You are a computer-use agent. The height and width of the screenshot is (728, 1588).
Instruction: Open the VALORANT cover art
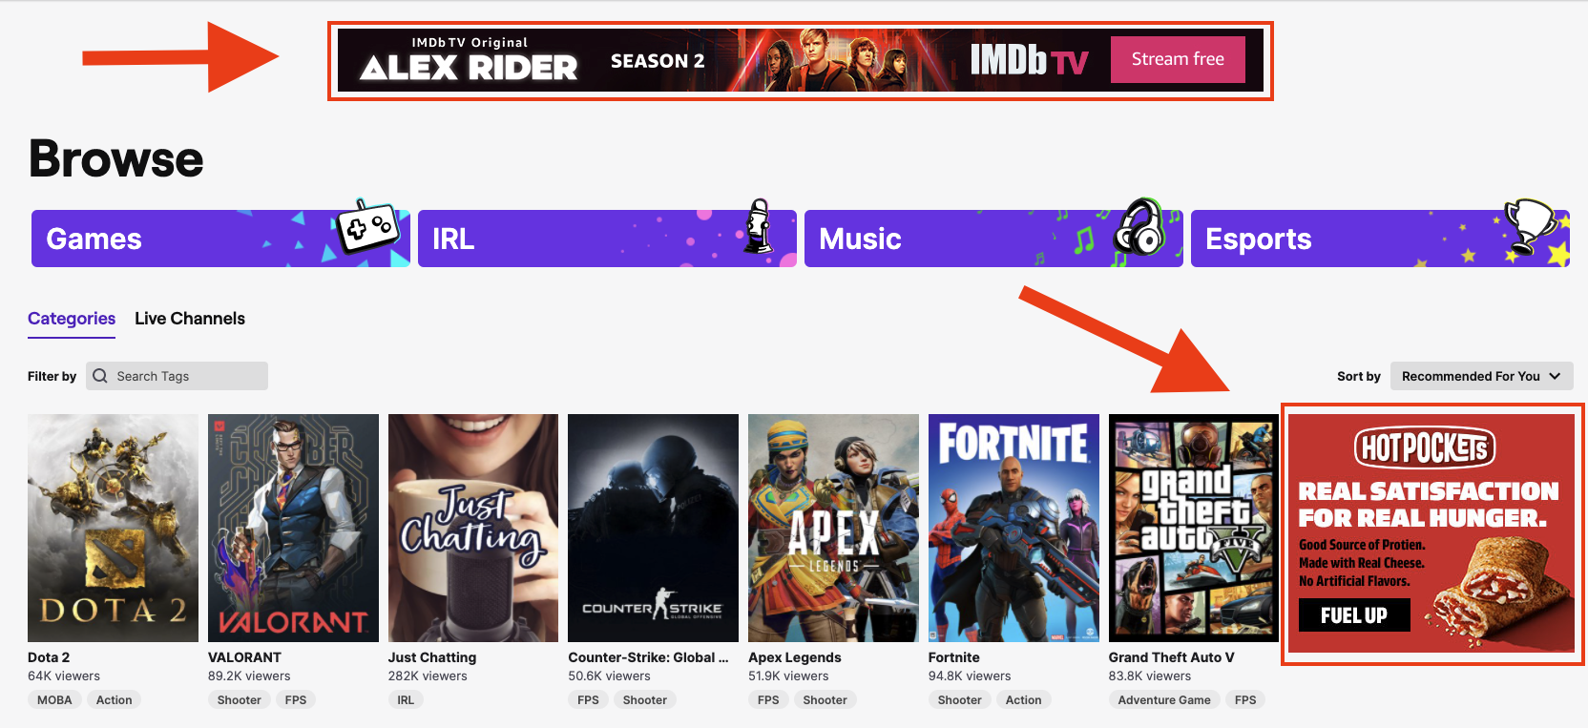(x=293, y=528)
